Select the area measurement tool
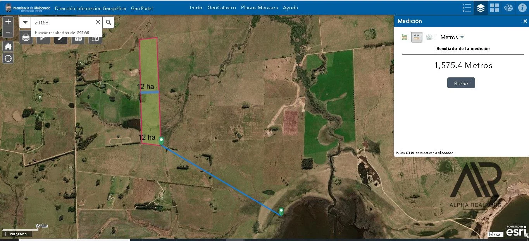529x241 pixels. [405, 37]
